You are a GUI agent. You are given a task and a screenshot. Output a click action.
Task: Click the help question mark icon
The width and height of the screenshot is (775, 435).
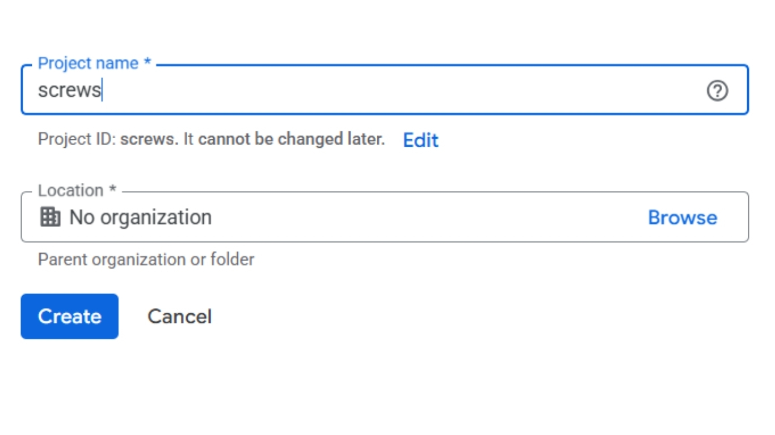tap(717, 91)
